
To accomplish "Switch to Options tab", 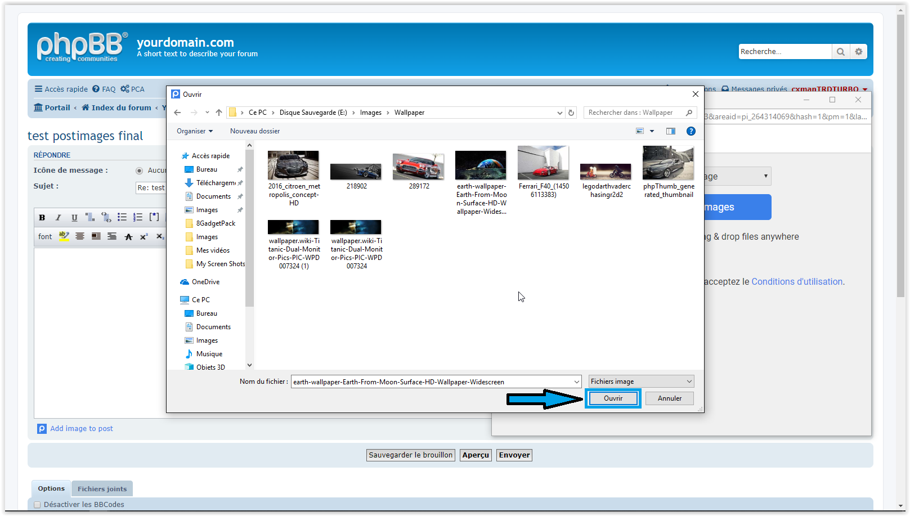I will pos(51,488).
